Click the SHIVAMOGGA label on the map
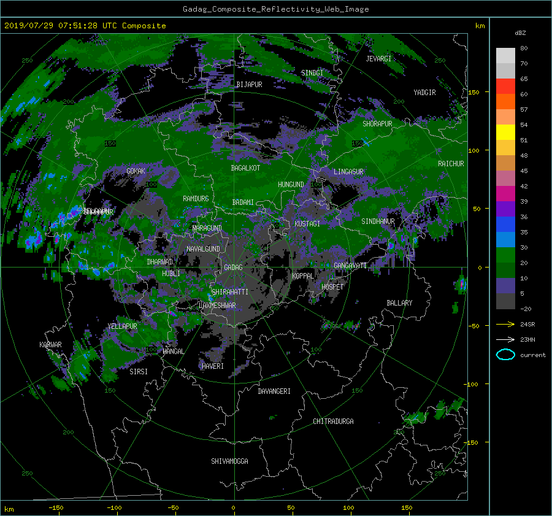Screen dimensions: 552x516 [x=229, y=461]
